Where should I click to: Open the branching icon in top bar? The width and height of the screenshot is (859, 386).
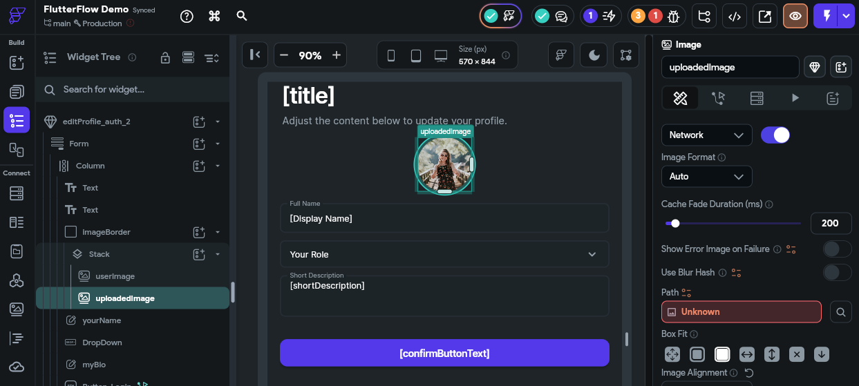tap(704, 16)
